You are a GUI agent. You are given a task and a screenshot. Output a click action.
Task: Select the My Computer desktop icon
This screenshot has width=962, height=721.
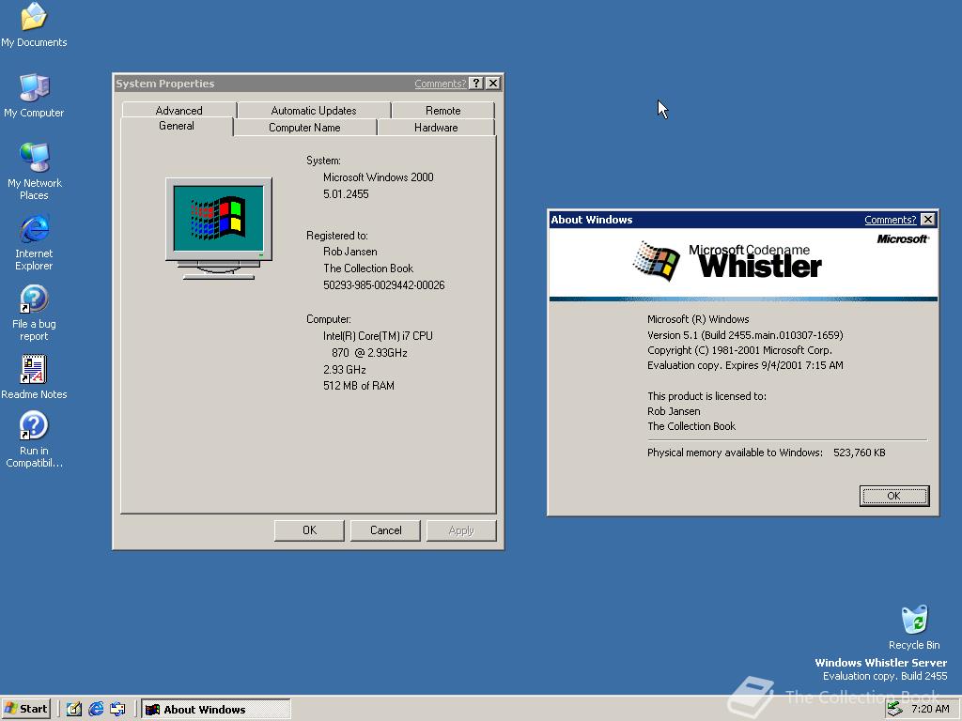(x=34, y=96)
